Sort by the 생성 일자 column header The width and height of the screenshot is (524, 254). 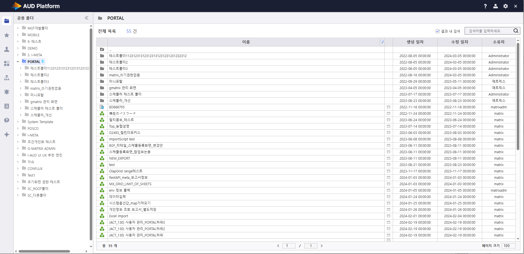(x=415, y=42)
